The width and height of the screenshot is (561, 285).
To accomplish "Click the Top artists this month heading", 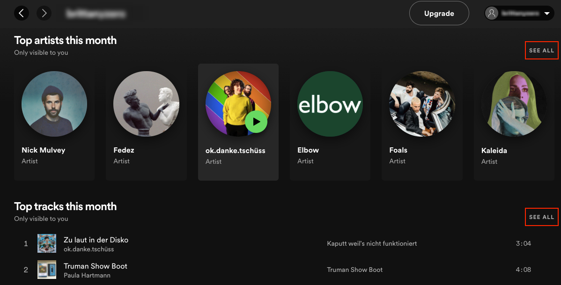I will (x=66, y=40).
